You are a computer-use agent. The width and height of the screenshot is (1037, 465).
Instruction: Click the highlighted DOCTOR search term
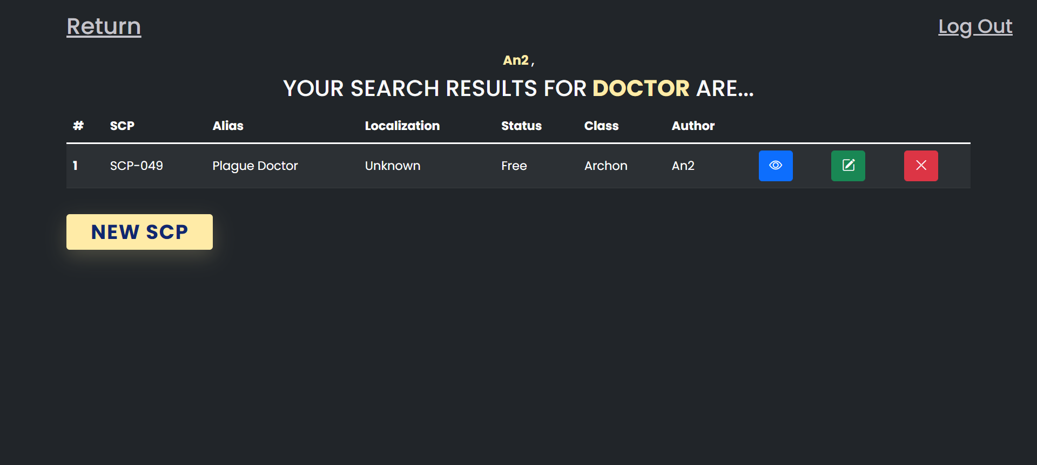tap(641, 88)
